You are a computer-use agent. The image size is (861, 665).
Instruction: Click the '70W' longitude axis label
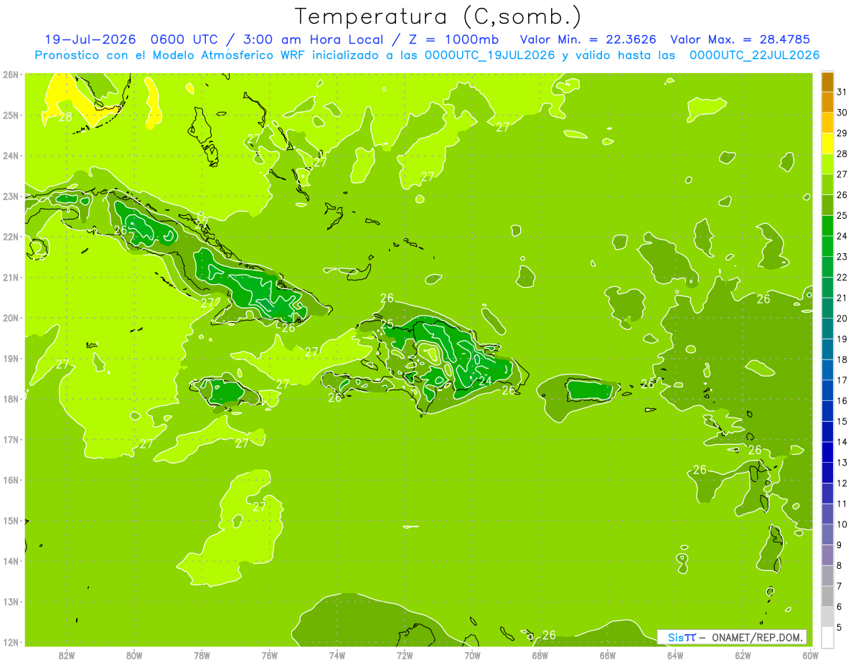point(472,655)
